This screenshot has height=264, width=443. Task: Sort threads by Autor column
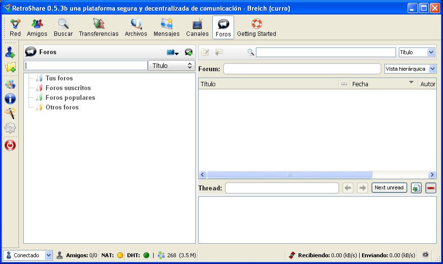pyautogui.click(x=427, y=84)
